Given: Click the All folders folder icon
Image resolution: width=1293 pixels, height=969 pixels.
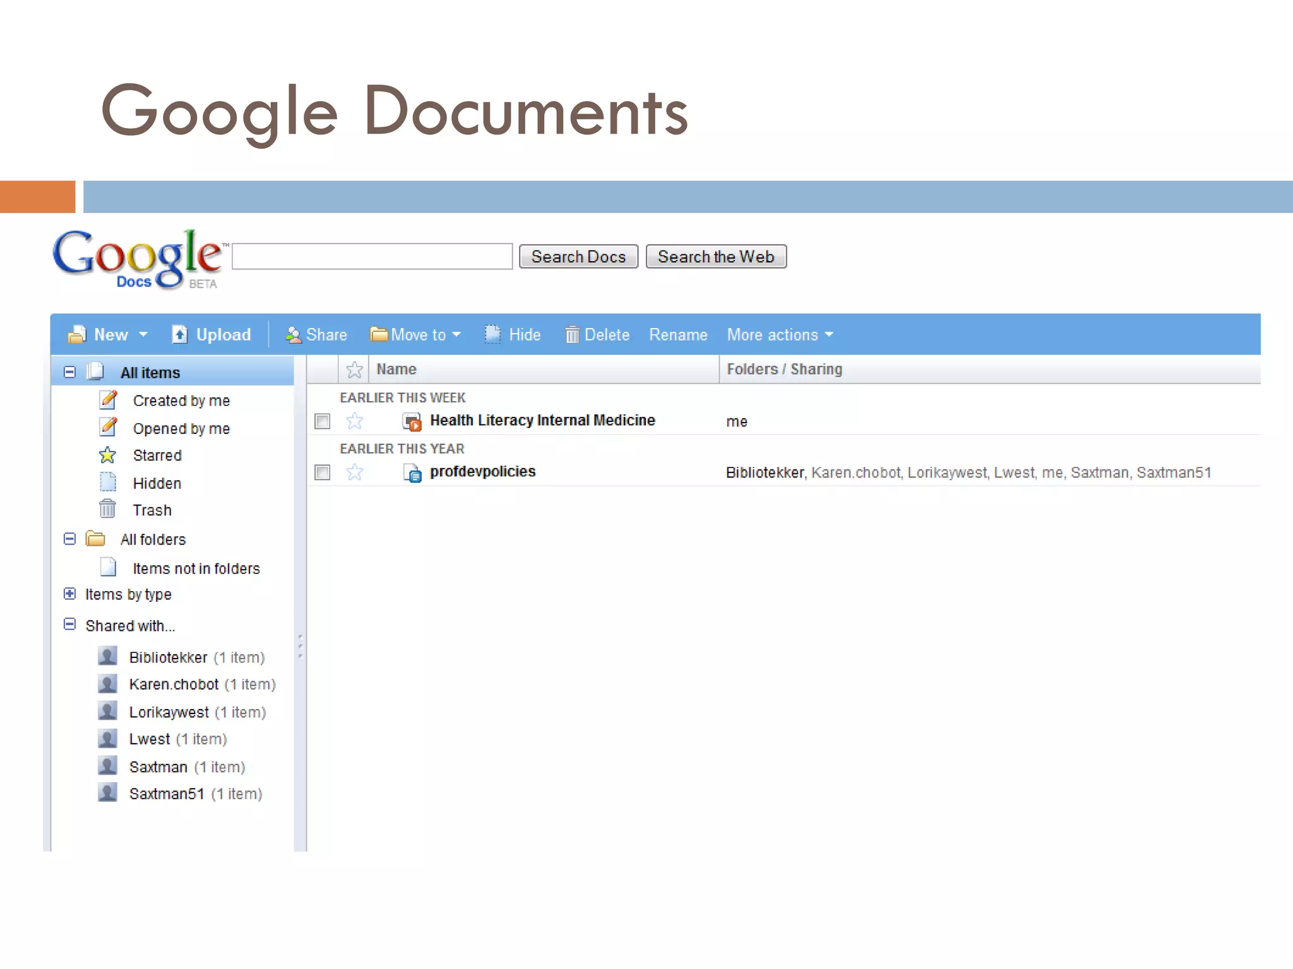Looking at the screenshot, I should 95,539.
